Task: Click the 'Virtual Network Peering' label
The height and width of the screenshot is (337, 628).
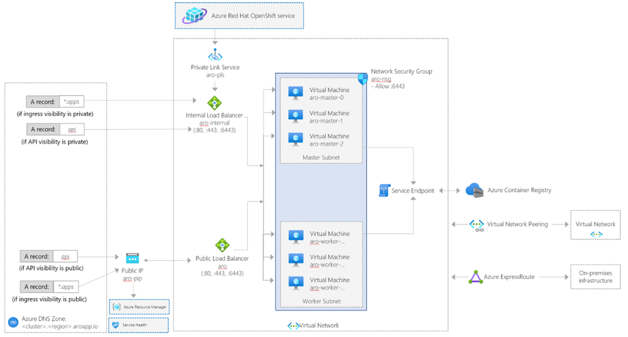Action: (517, 224)
